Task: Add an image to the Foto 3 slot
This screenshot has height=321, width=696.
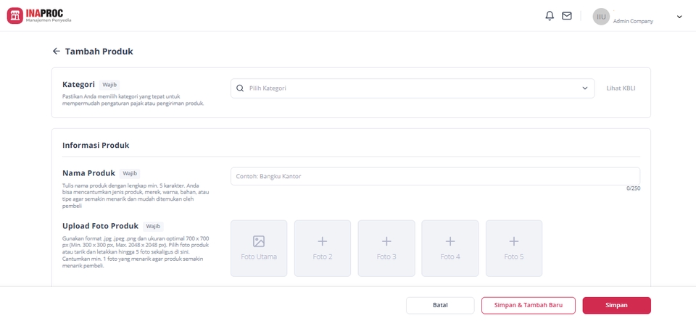Action: pyautogui.click(x=386, y=248)
